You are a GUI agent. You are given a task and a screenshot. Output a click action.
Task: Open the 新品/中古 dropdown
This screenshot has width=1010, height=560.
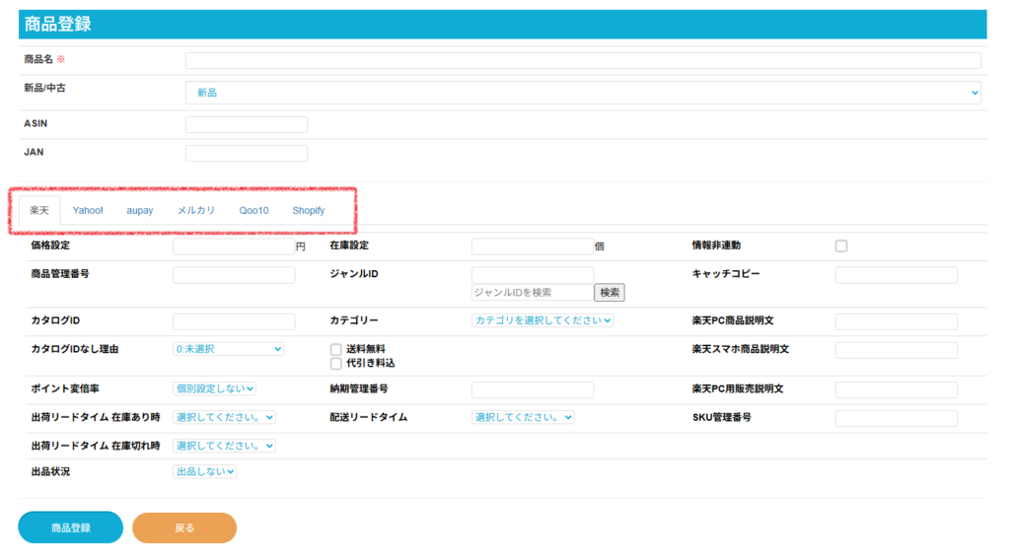(x=583, y=93)
